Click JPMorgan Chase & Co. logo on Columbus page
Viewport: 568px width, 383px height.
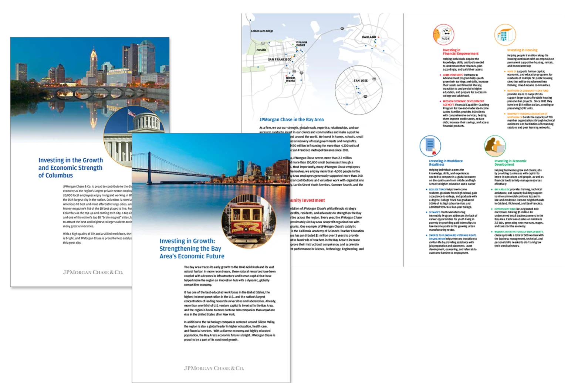pos(93,272)
